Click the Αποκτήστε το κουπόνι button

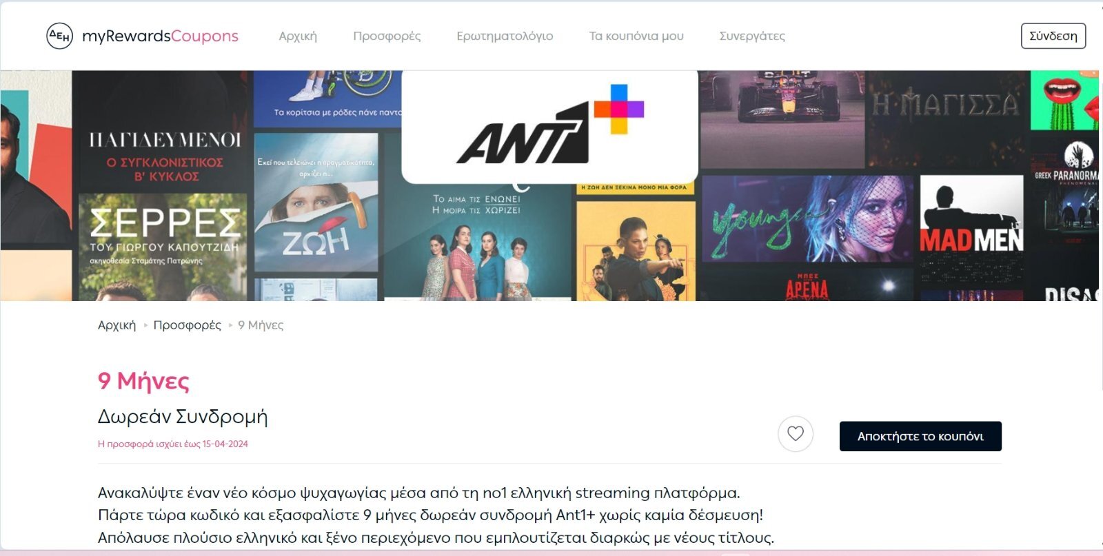click(920, 436)
